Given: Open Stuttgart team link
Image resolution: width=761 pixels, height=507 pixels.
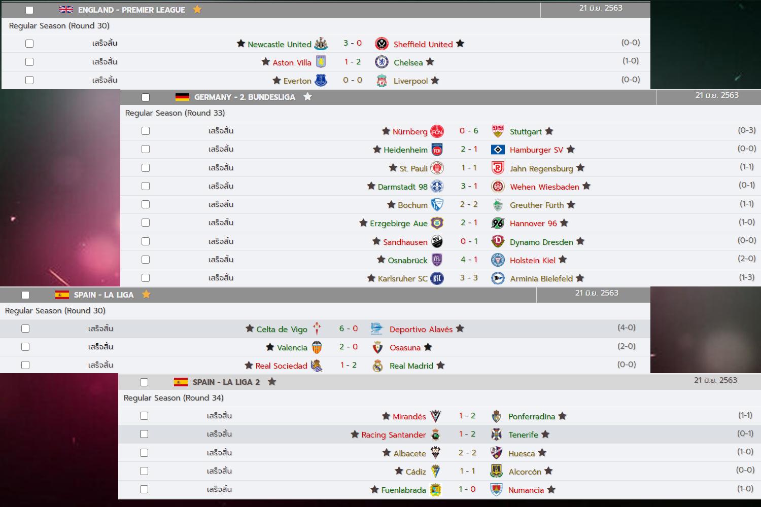Looking at the screenshot, I should click(526, 132).
